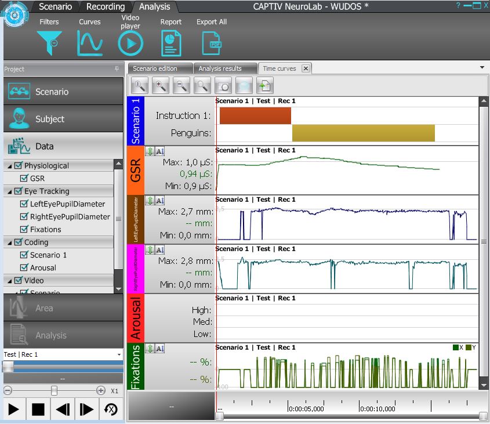The height and width of the screenshot is (424, 490).
Task: Open the Analysis results tab
Action: click(225, 68)
